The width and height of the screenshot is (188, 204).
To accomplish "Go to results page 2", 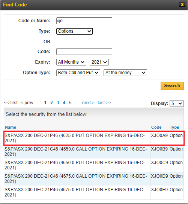I will (x=51, y=103).
